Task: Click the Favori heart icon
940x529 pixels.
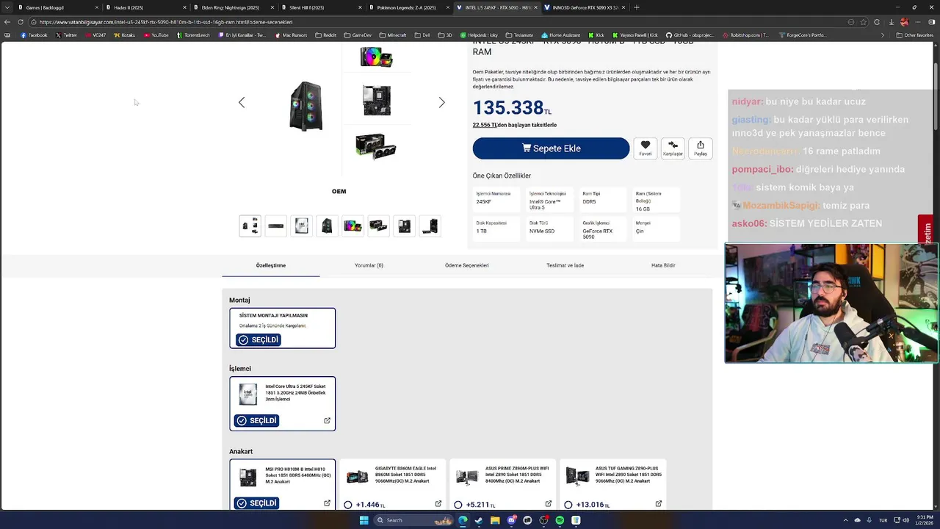Action: pos(645,148)
